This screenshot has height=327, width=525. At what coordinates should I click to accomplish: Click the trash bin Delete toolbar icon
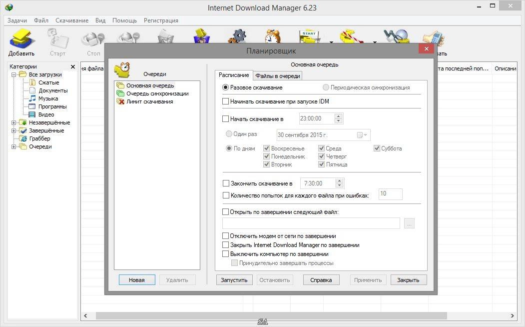[166, 36]
